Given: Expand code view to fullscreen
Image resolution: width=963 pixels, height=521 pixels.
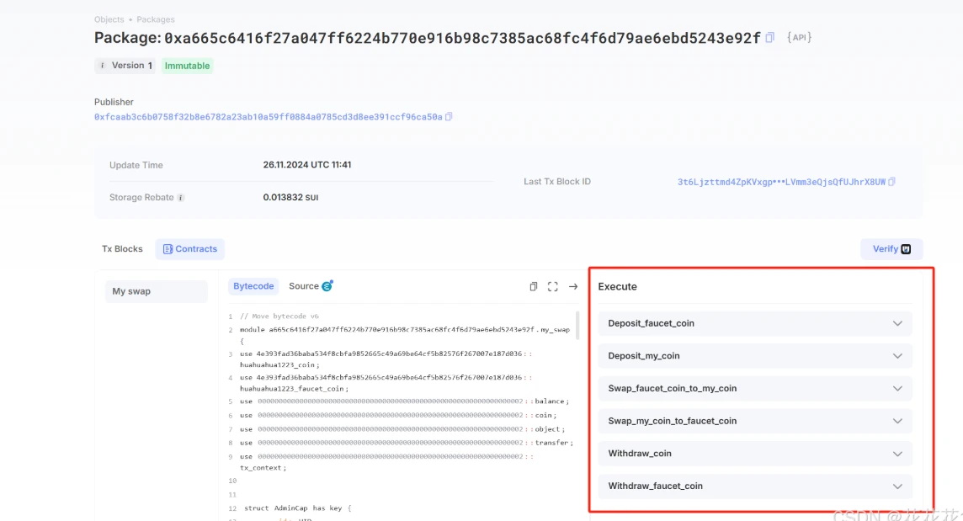Looking at the screenshot, I should point(553,287).
